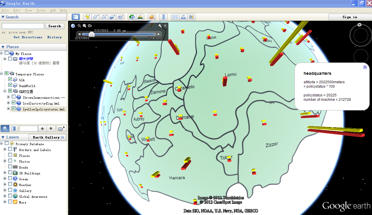Add a new placemark with the pushpin icon
Image resolution: width=372 pixels, height=215 pixels.
[x=87, y=17]
